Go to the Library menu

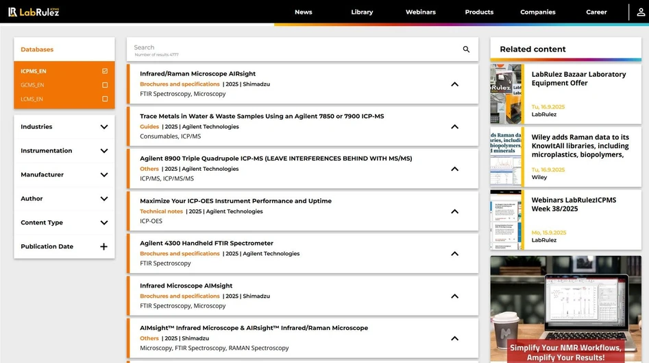(362, 12)
